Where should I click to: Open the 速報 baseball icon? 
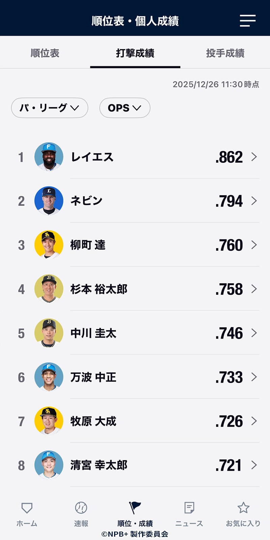pyautogui.click(x=81, y=508)
